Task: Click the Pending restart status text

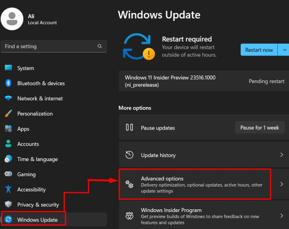Action: 267,81
